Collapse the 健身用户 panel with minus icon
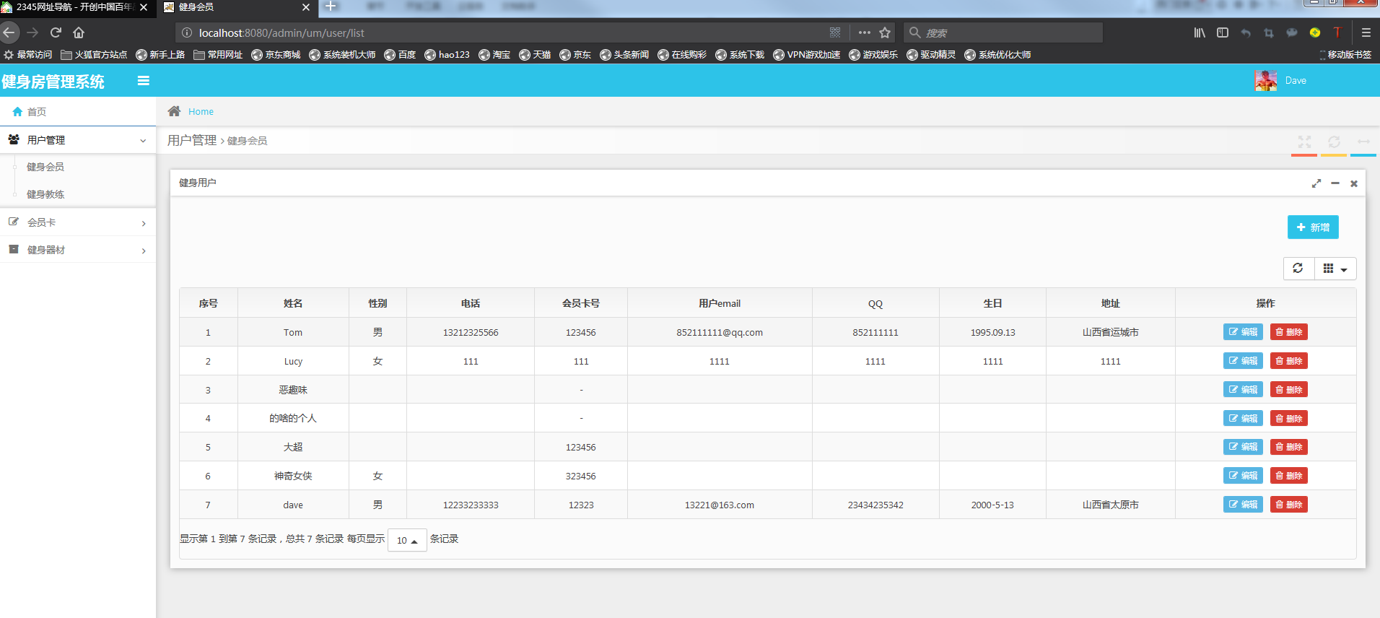This screenshot has height=618, width=1380. click(x=1335, y=183)
